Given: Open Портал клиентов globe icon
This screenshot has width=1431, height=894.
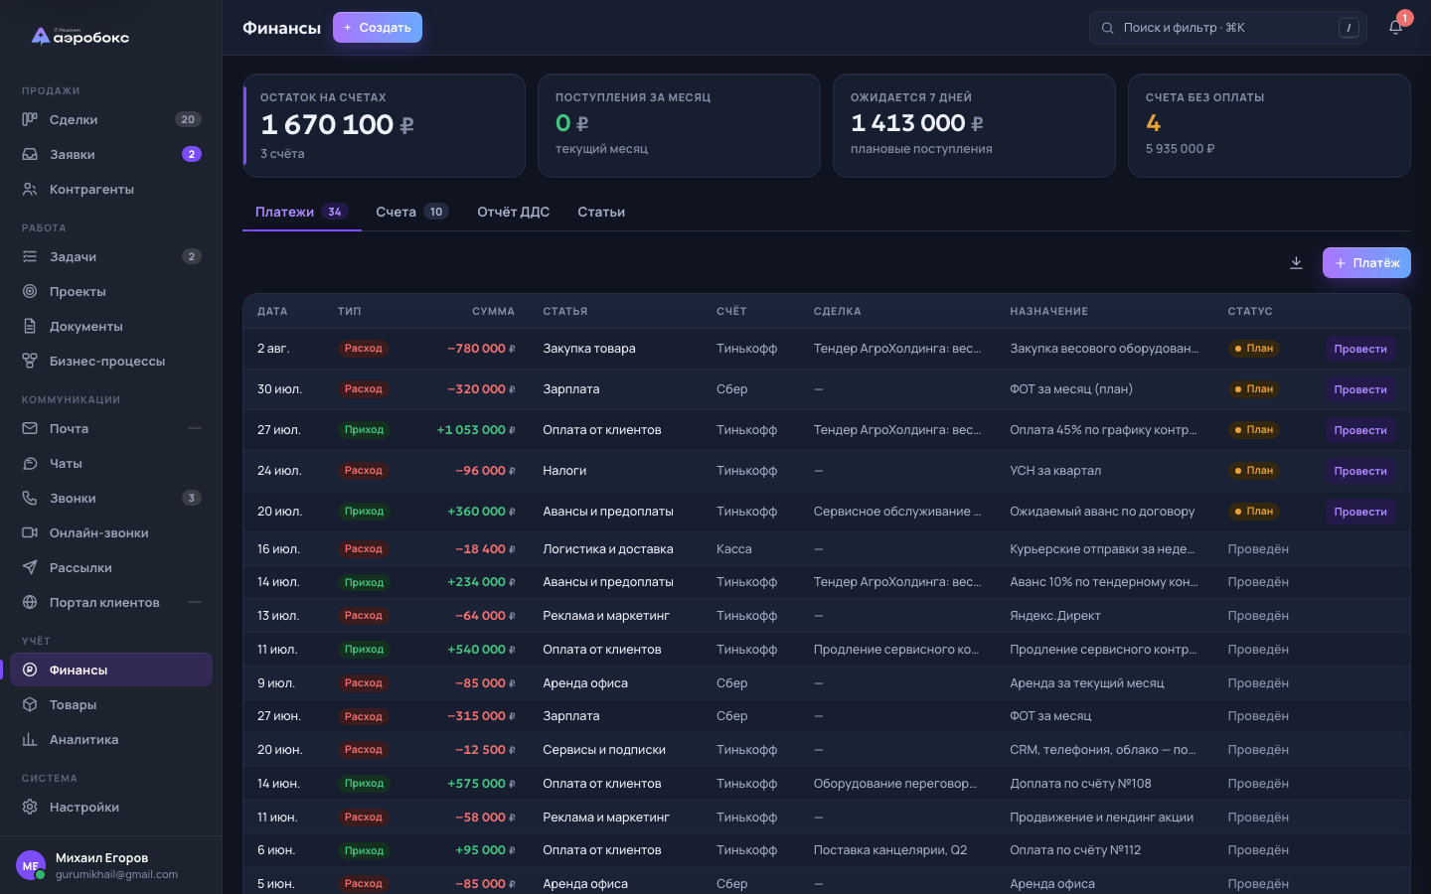Looking at the screenshot, I should point(30,602).
